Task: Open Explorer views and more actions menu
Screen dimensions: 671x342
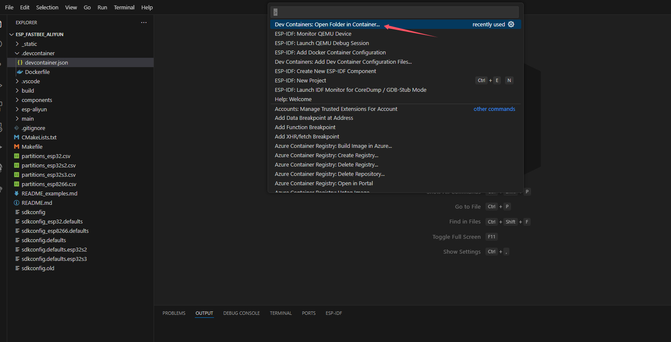Action: pos(144,23)
